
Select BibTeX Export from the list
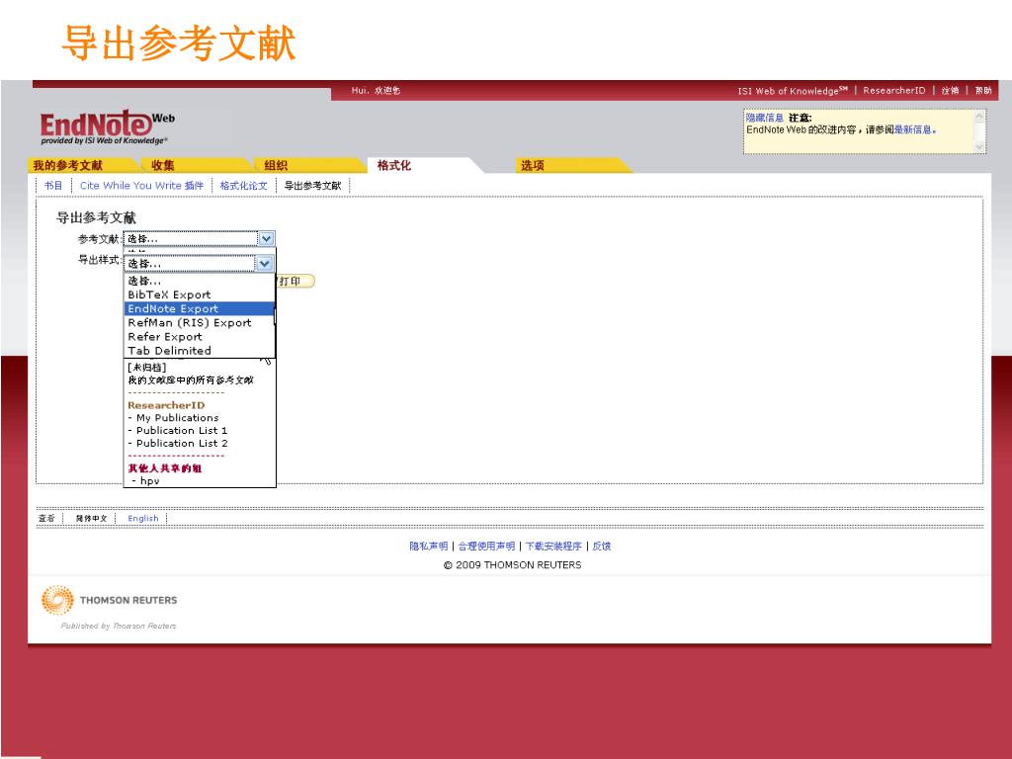pos(169,295)
